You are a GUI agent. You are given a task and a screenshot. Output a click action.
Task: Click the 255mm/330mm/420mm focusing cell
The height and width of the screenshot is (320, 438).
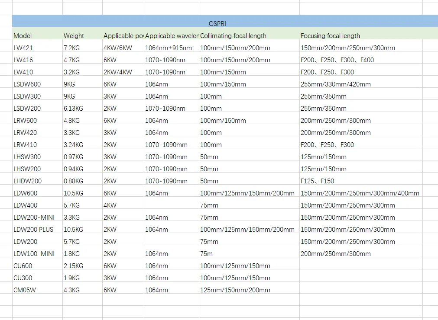pos(361,82)
